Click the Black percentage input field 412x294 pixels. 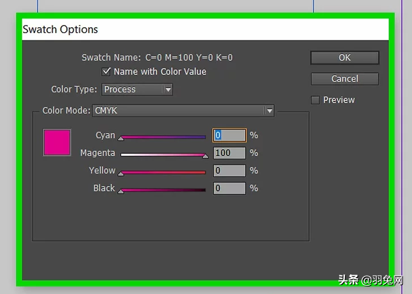[x=229, y=188]
